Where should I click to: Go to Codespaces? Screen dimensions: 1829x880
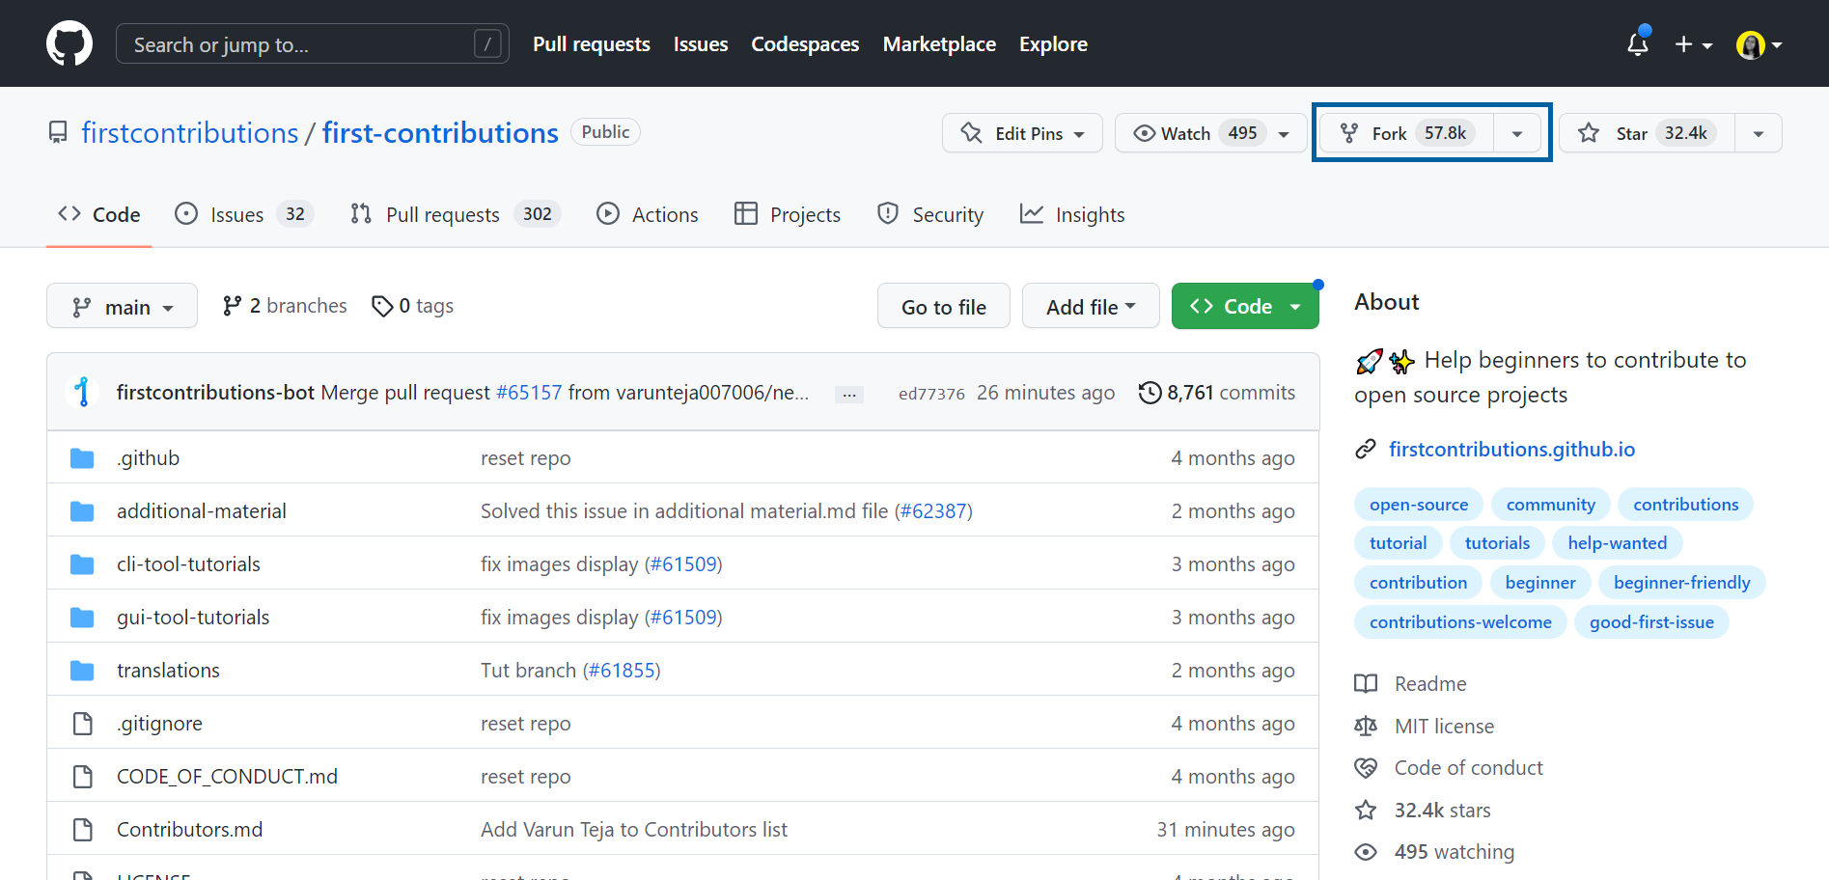point(805,44)
